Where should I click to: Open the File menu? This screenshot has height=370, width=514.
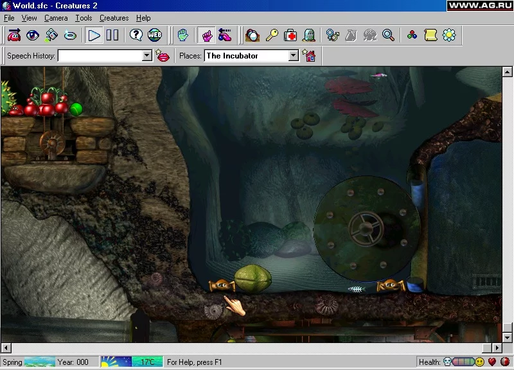pos(9,18)
